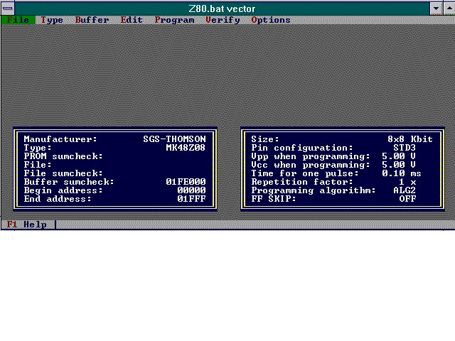Click the Buffer sumcheck: label
This screenshot has height=341, width=455.
click(x=69, y=182)
